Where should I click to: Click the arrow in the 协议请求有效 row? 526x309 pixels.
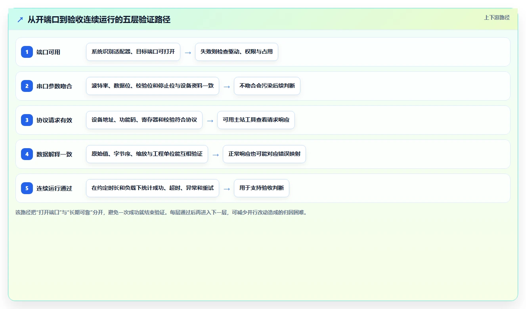[210, 120]
